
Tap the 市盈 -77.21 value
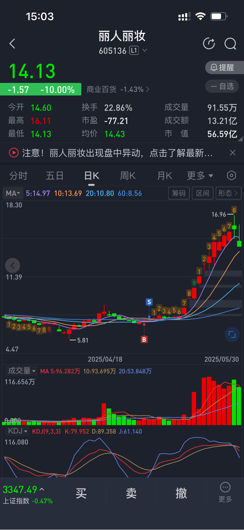coord(116,121)
